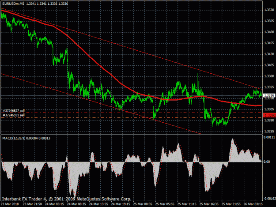
Task: Click the 25 Mar 16:35 time label
Action: pyautogui.click(x=209, y=204)
